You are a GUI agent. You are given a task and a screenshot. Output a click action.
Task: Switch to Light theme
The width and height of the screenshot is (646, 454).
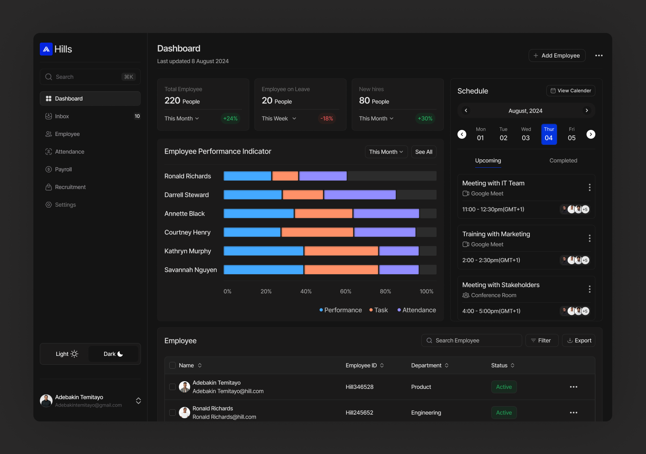pyautogui.click(x=66, y=354)
